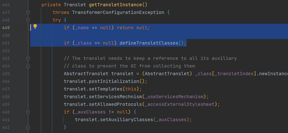Open the yellow light bulb quick-fix icon
This screenshot has width=288, height=133.
(x=35, y=27)
